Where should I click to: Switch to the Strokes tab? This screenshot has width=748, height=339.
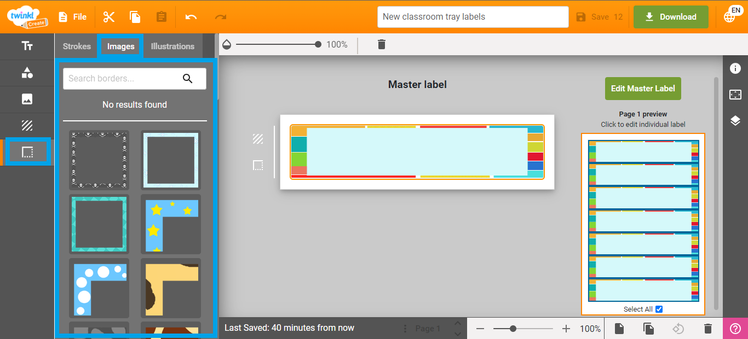pyautogui.click(x=77, y=46)
